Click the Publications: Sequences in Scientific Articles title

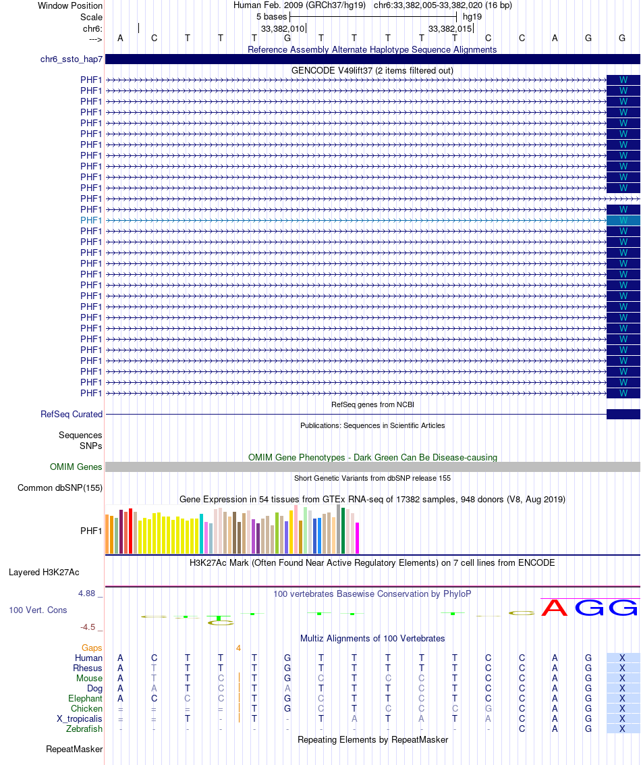[x=372, y=425]
